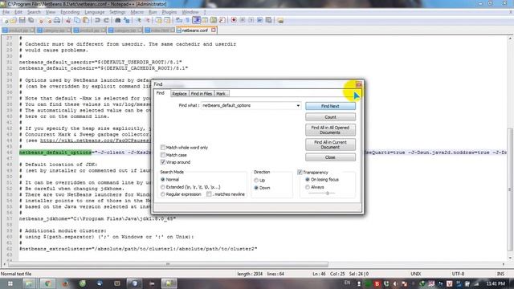This screenshot has height=289, width=514.
Task: Open the Settings menu
Action: (x=117, y=12)
